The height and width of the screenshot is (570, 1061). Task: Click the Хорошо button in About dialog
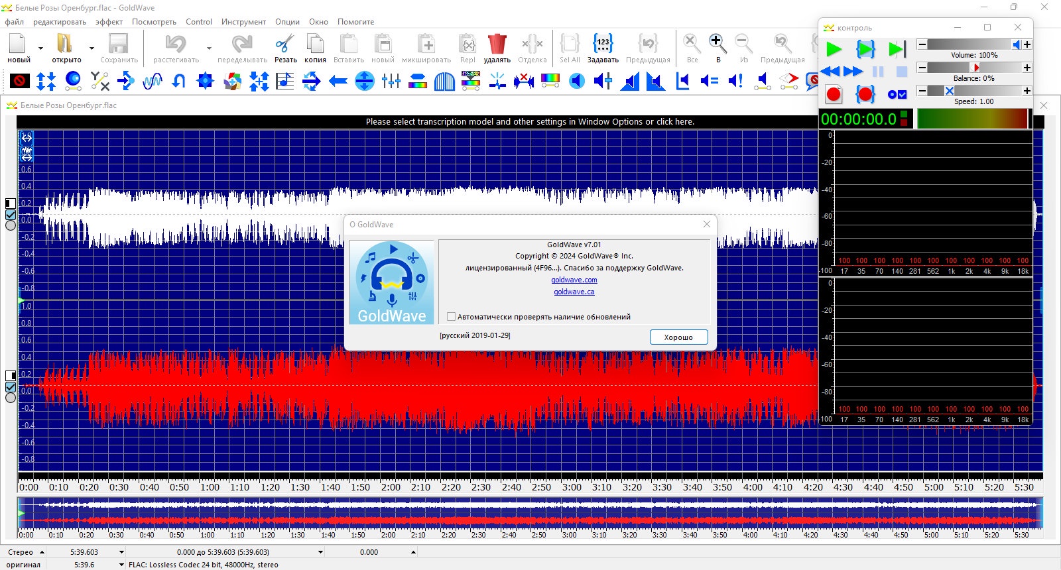(678, 337)
